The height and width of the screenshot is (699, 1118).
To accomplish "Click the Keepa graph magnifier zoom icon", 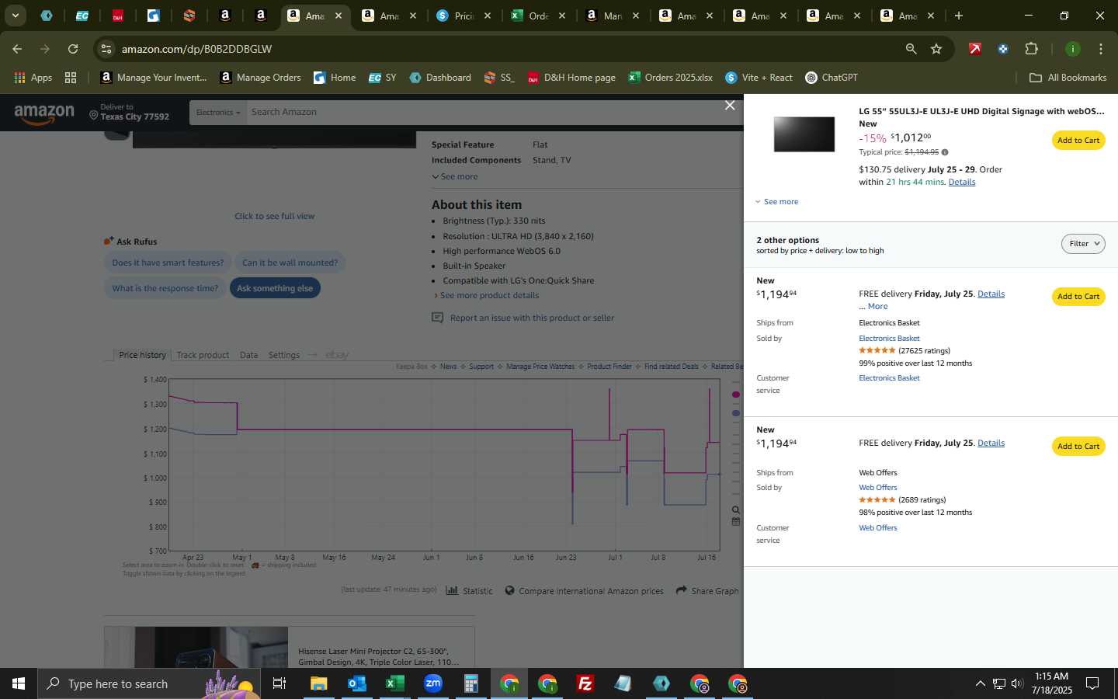I will pyautogui.click(x=736, y=510).
